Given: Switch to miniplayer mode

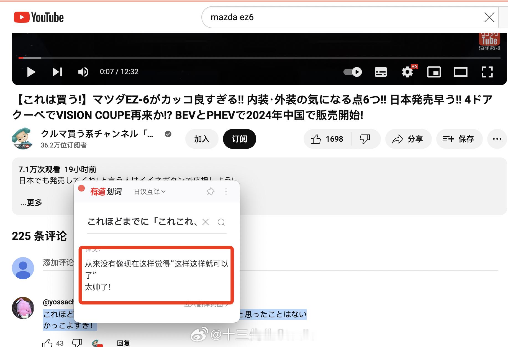Looking at the screenshot, I should (x=434, y=72).
